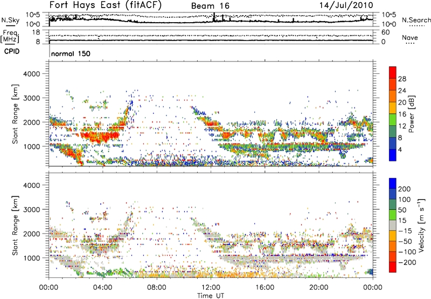This screenshot has width=431, height=299.
Task: Click the '16:00' time tick label
Action: pyautogui.click(x=265, y=288)
